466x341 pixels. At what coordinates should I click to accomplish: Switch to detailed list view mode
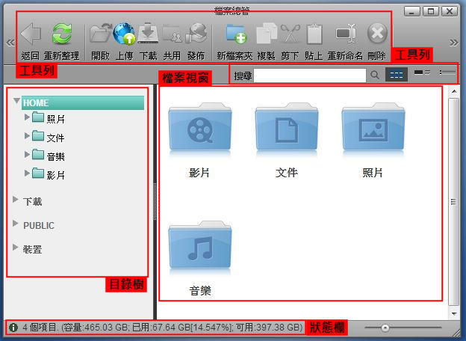click(422, 74)
